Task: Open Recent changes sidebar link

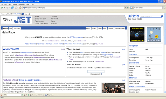Action: pyautogui.click(x=150, y=90)
